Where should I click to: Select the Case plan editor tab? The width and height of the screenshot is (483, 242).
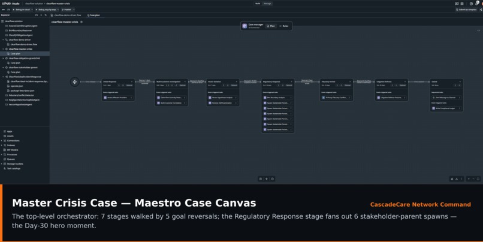point(93,15)
